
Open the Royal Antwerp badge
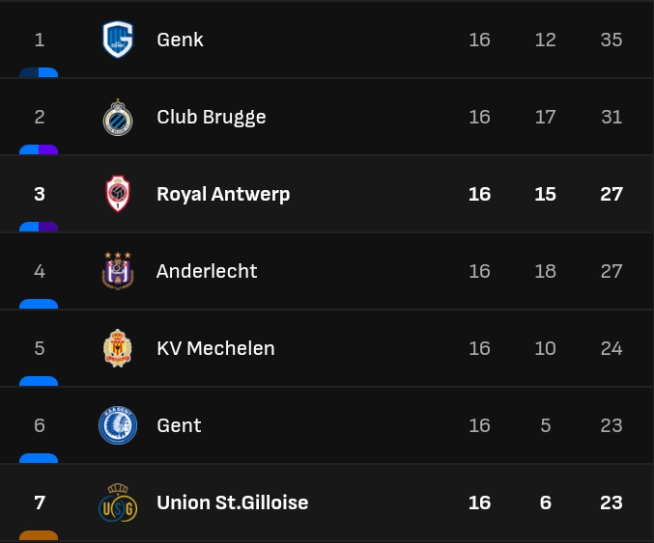pos(118,194)
